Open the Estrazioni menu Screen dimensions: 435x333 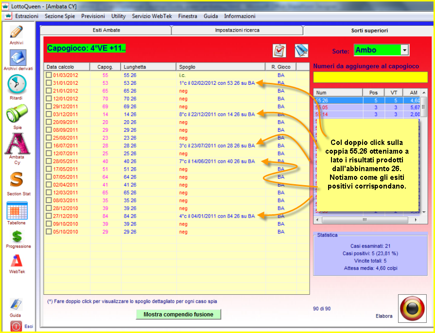(27, 16)
